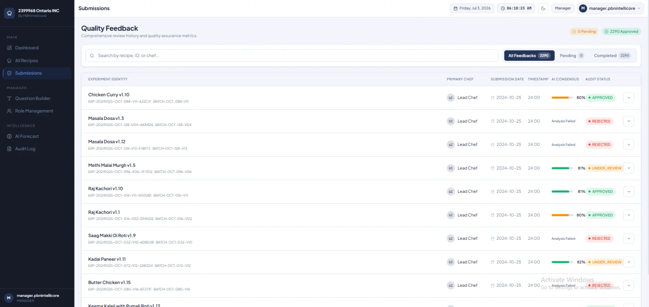The height and width of the screenshot is (307, 649).
Task: Expand the Chicken Curry v1.10 row
Action: (629, 98)
